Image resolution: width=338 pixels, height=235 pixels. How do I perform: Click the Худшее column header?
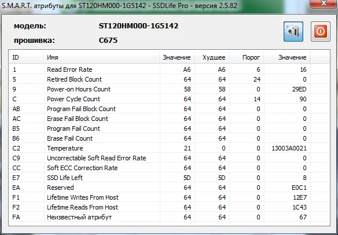(211, 57)
